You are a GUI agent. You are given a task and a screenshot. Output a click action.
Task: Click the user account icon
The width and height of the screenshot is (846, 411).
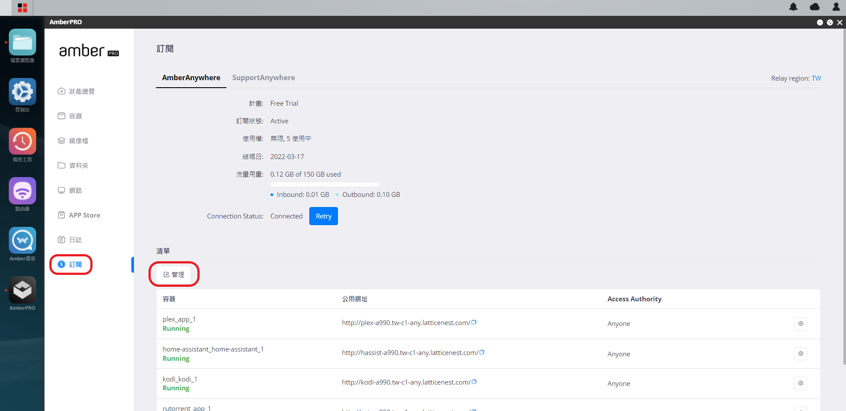(x=836, y=7)
